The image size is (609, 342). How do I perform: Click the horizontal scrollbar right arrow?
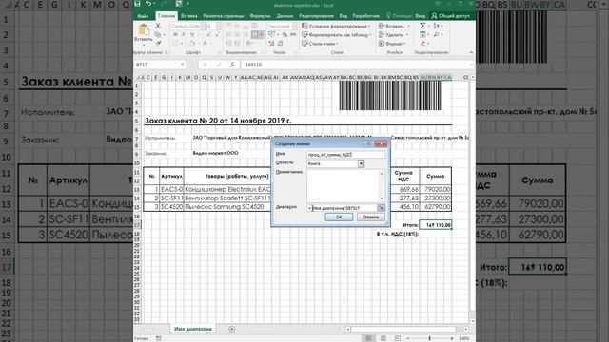[x=466, y=330]
